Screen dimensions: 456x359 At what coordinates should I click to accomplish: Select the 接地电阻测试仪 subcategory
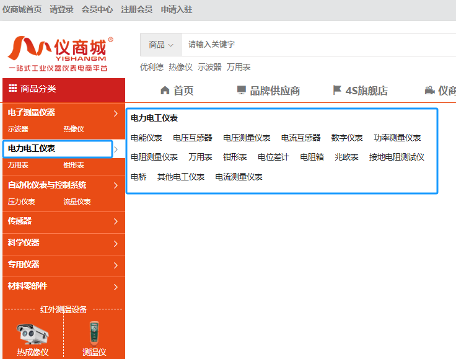(x=397, y=157)
